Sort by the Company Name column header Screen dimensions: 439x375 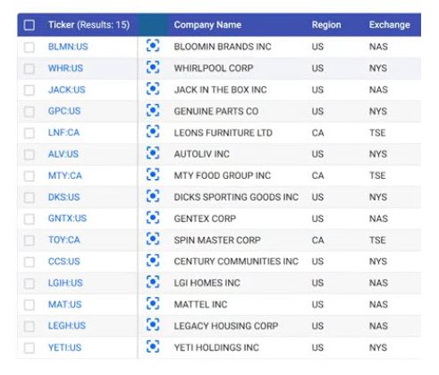click(x=207, y=25)
